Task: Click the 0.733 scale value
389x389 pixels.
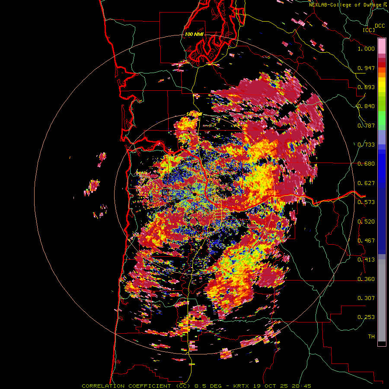Action: [x=366, y=145]
